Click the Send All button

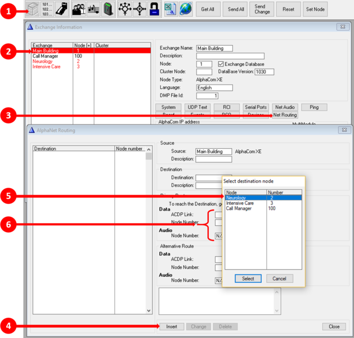tap(235, 9)
